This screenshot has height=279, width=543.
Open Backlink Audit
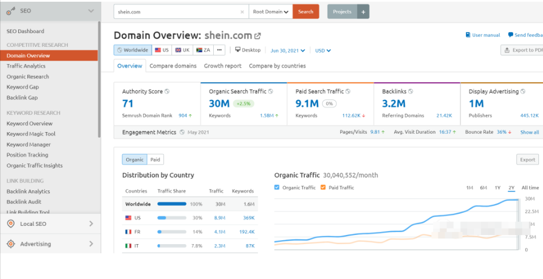point(24,202)
